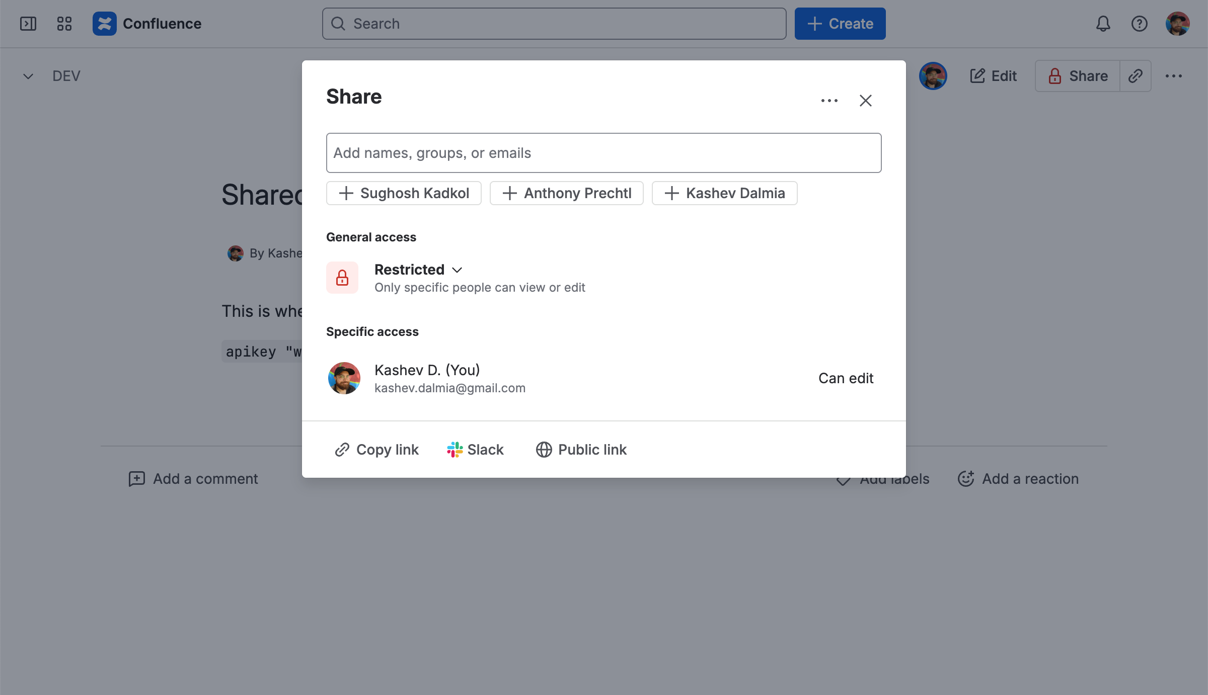This screenshot has width=1208, height=695.
Task: Close the Share dialog
Action: pos(865,101)
